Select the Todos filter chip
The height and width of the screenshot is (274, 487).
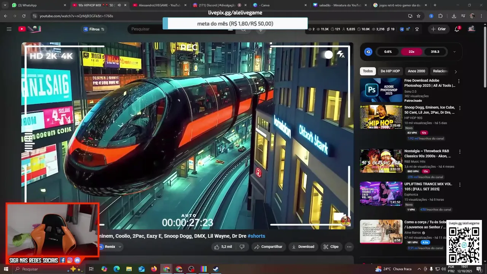368,71
